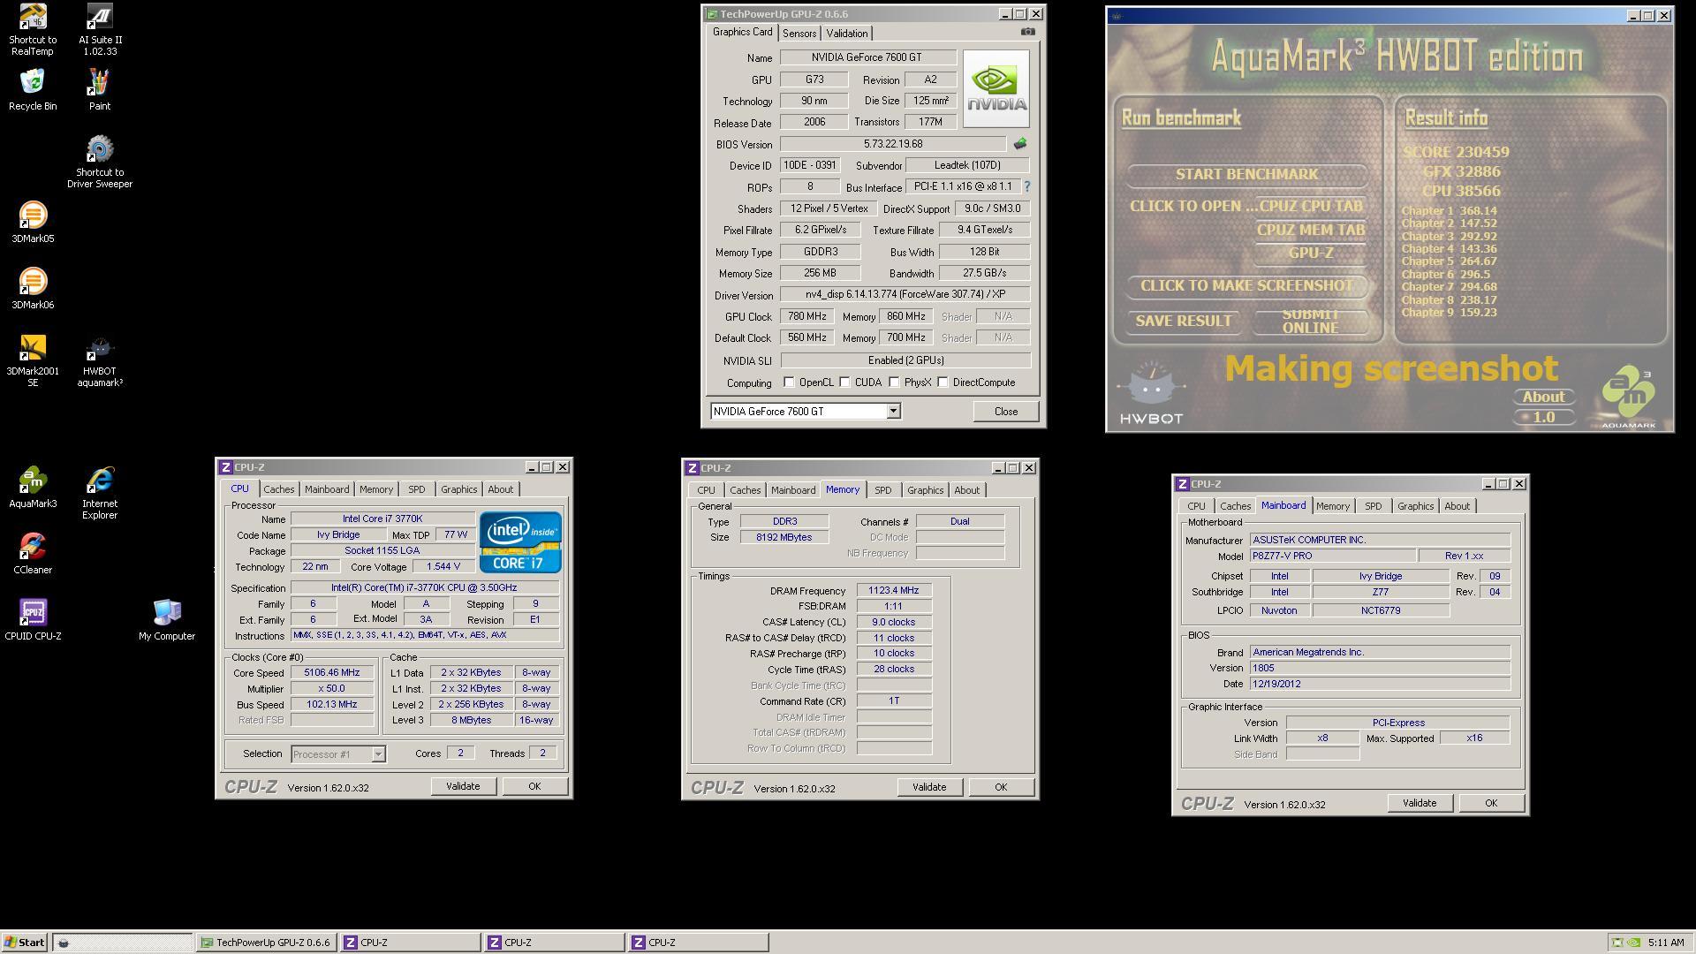Screen dimensions: 1696x954
Task: Click the NVIDIA system tray icon
Action: point(1635,943)
